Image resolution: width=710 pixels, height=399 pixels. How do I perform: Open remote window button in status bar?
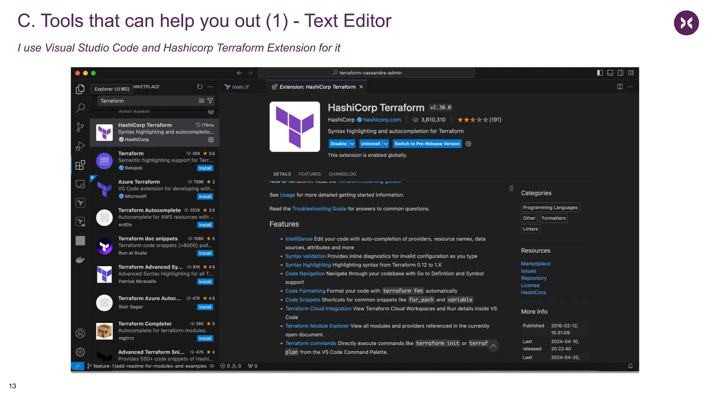(x=78, y=366)
